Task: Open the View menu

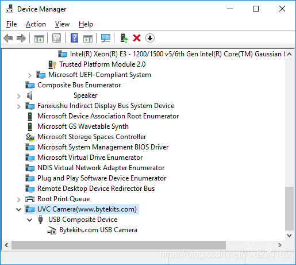Action: (62, 24)
